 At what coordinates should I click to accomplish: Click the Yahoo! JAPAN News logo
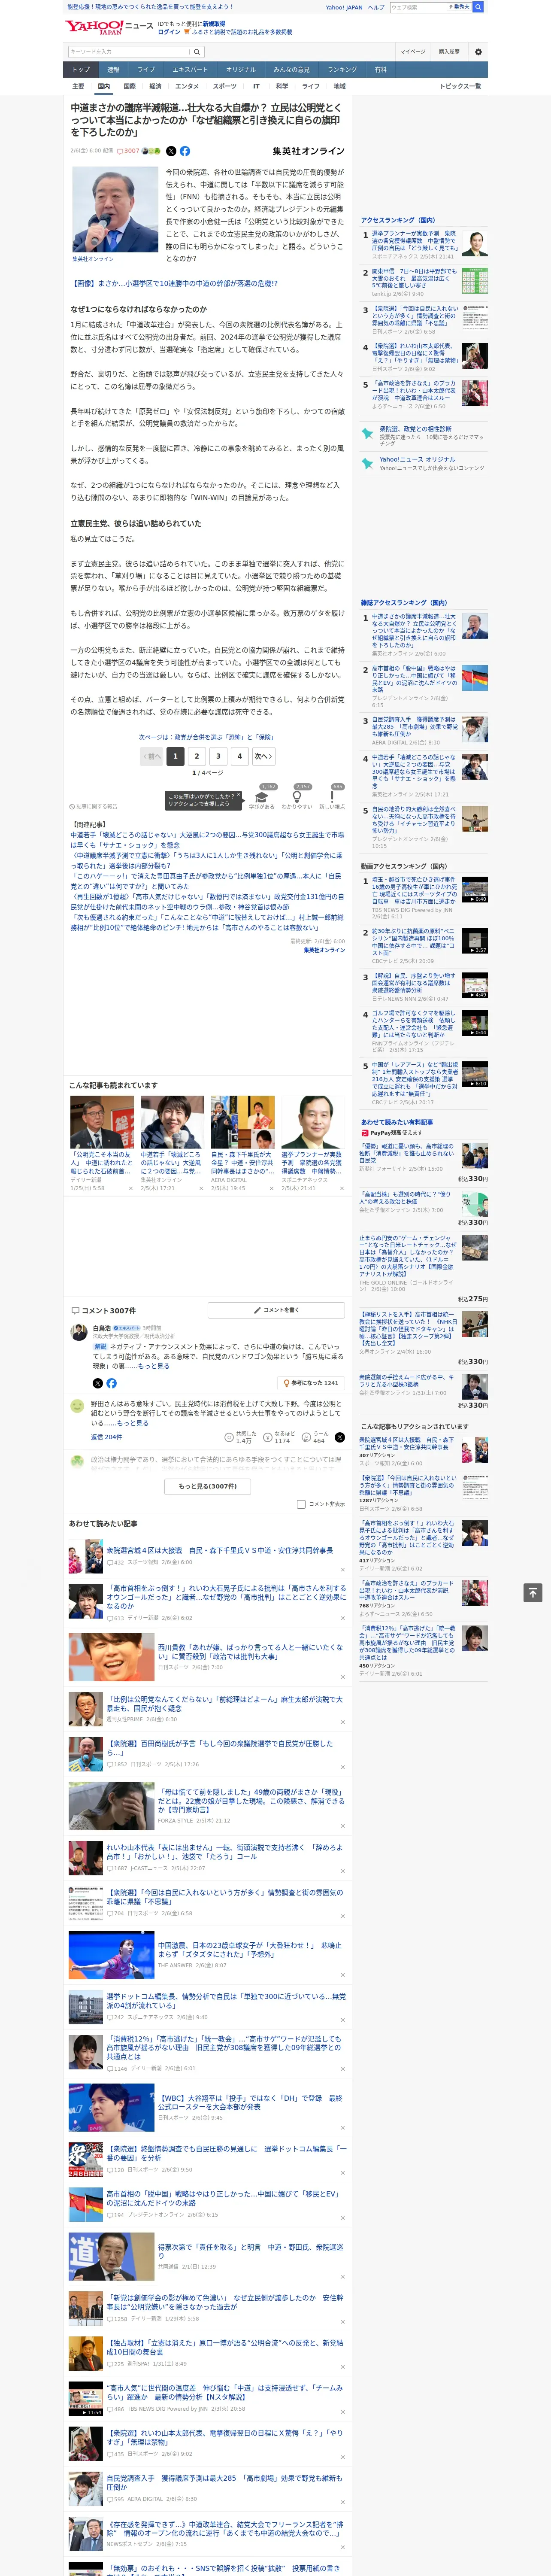pyautogui.click(x=108, y=27)
